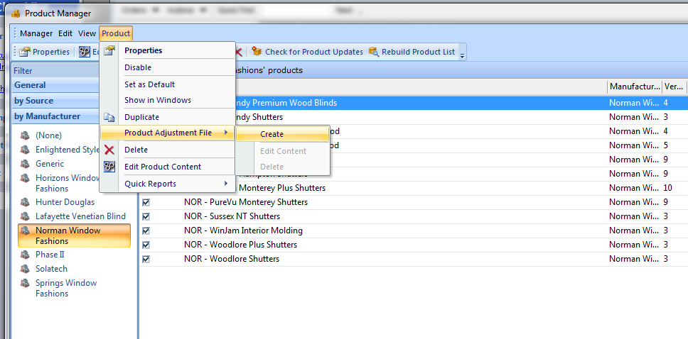Expand the by Source filter section
688x339 pixels.
pos(55,101)
